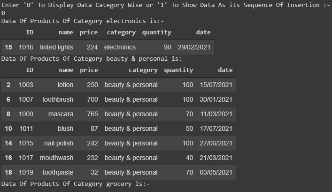332x192 pixels.
Task: Click row index 15 in electronics table
Action: tap(8, 47)
